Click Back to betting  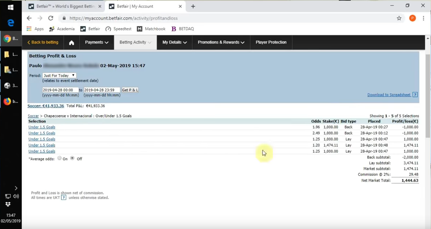[x=43, y=42]
